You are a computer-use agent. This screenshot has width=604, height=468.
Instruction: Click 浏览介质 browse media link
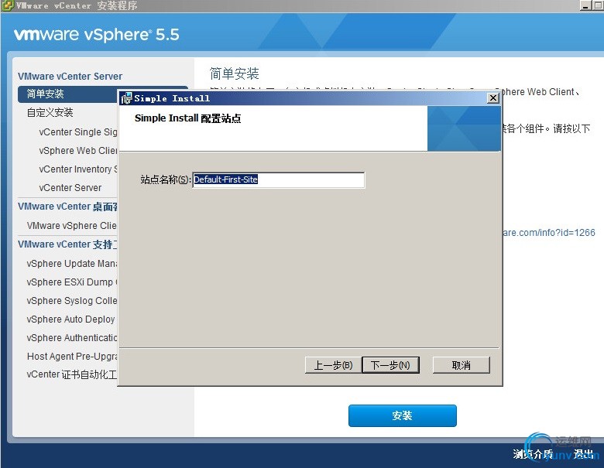pyautogui.click(x=533, y=454)
